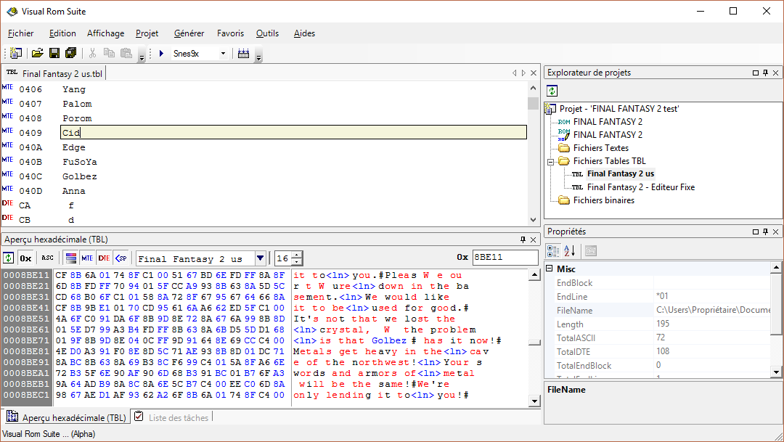The width and height of the screenshot is (784, 442).
Task: Click the new project icon in toolbar
Action: coord(16,54)
